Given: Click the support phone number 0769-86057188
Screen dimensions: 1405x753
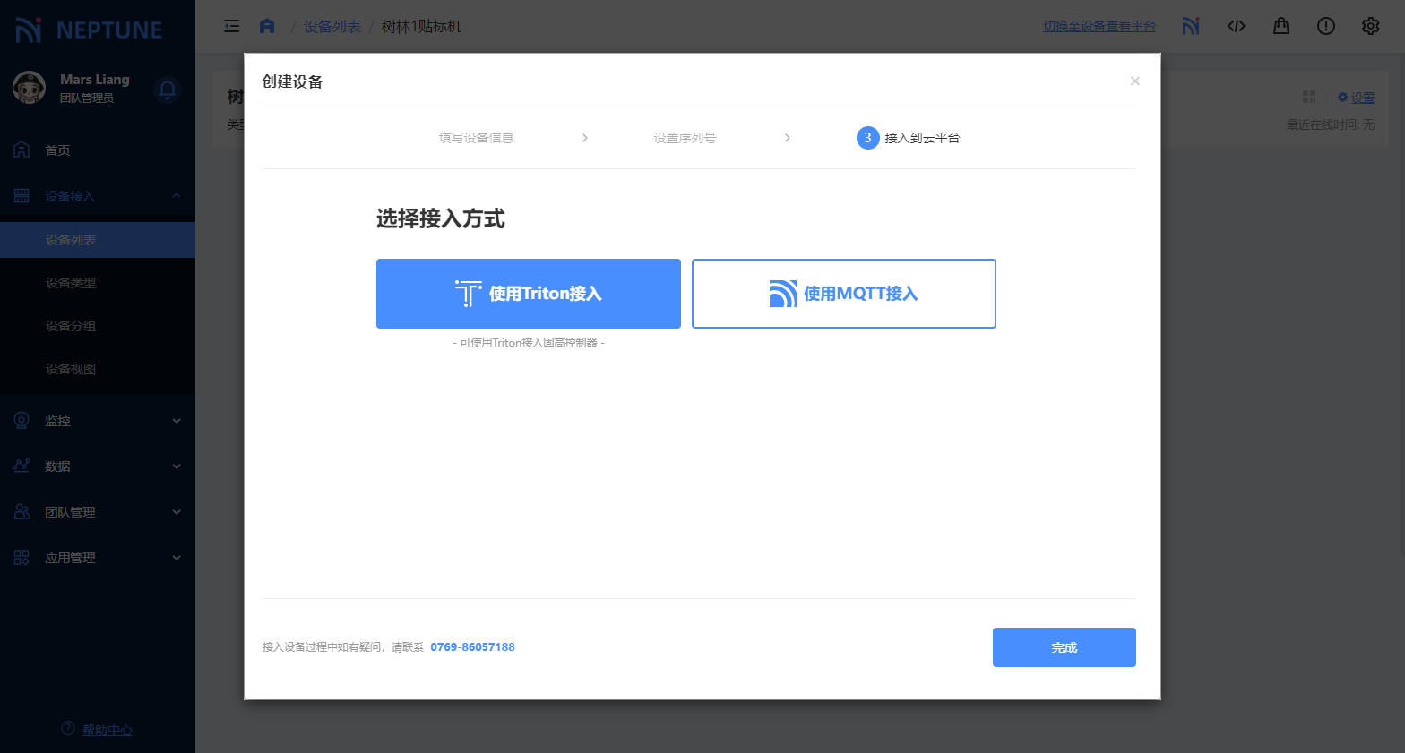Looking at the screenshot, I should [472, 647].
